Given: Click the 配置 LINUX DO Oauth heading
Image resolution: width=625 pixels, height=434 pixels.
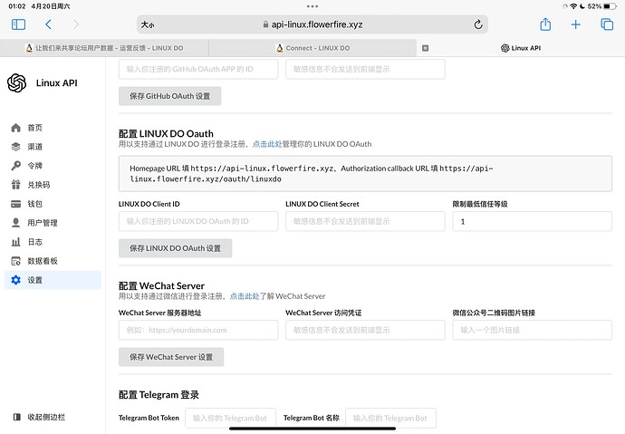Looking at the screenshot, I should 166,133.
